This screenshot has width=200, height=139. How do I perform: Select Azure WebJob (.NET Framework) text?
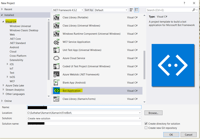pos(81,74)
